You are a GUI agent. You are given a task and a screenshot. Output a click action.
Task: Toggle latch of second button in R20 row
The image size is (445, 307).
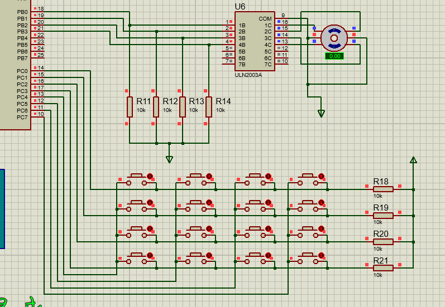209,228
